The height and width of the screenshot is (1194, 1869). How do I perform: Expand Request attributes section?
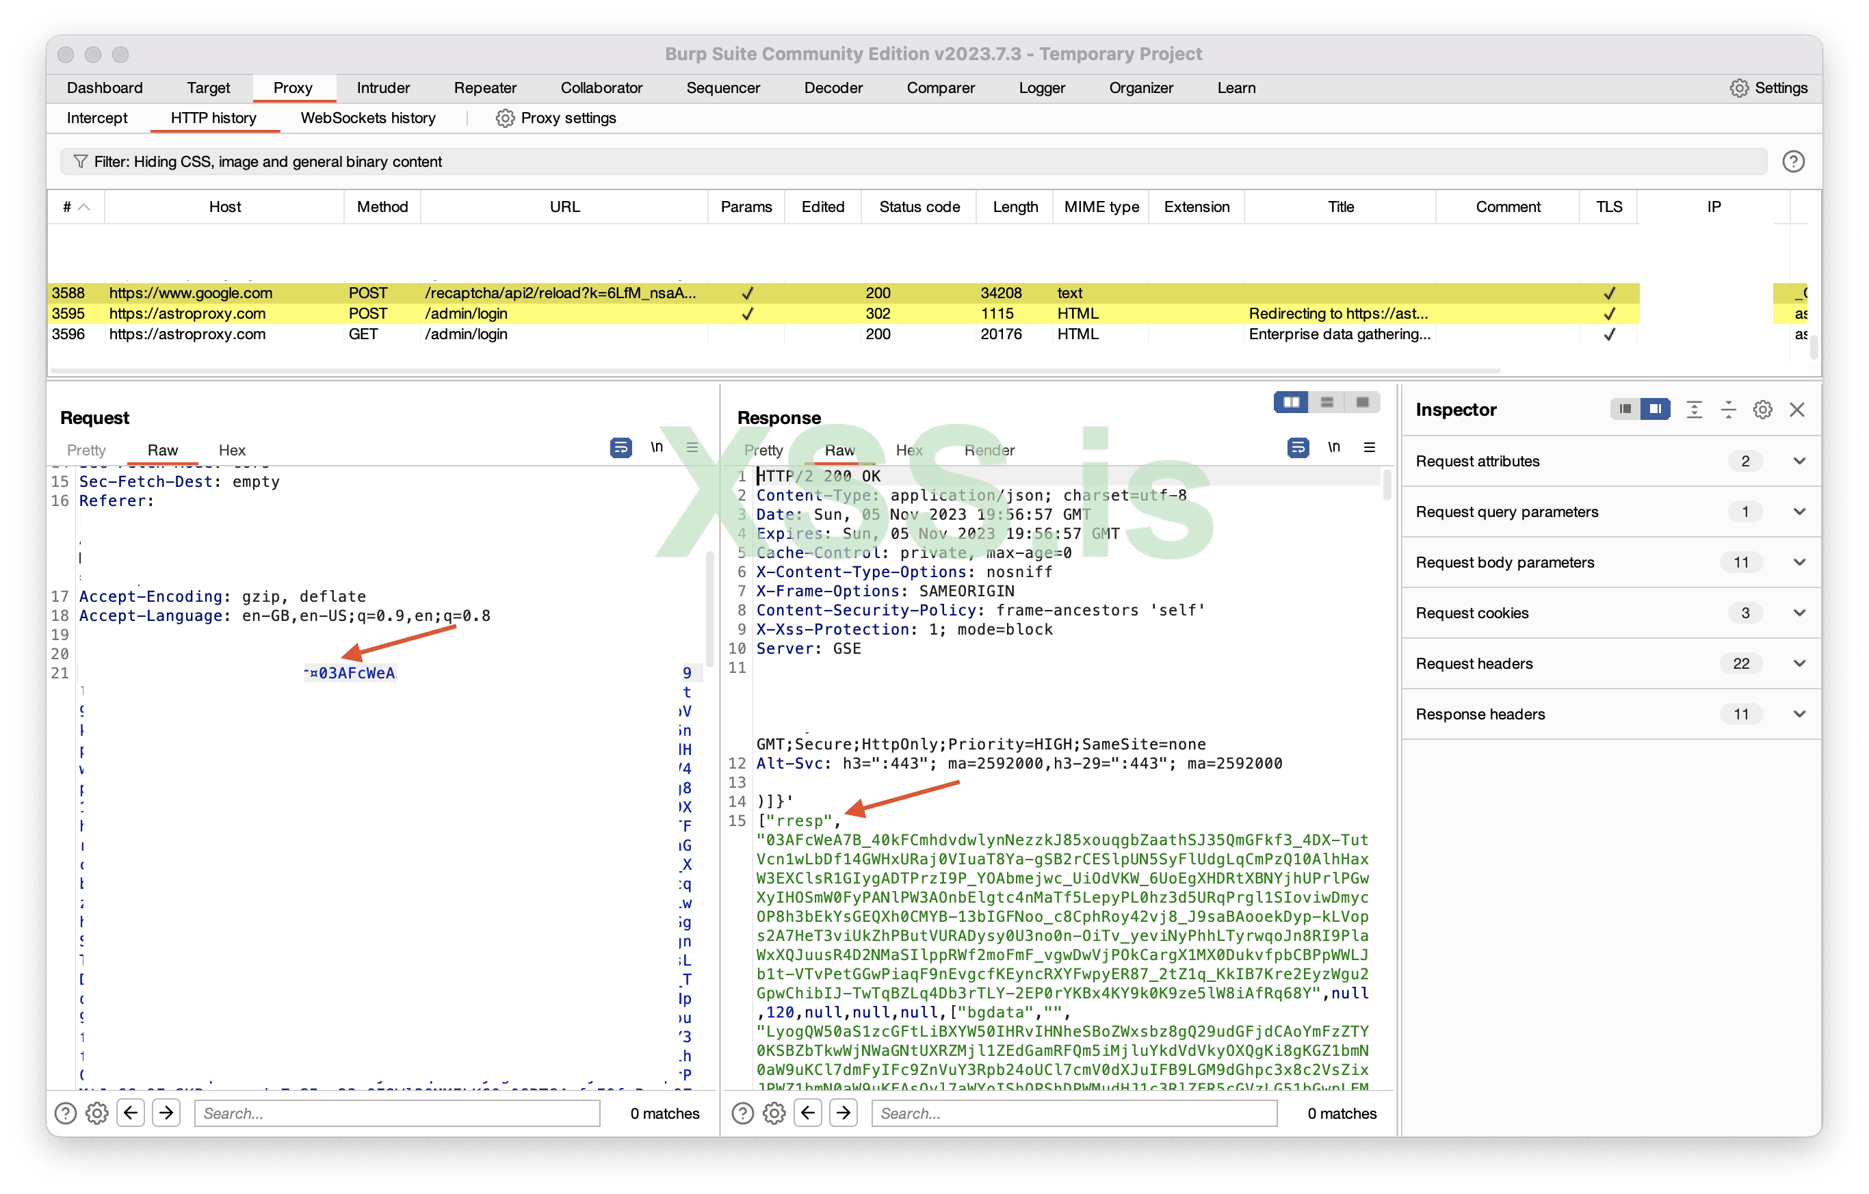coord(1799,461)
